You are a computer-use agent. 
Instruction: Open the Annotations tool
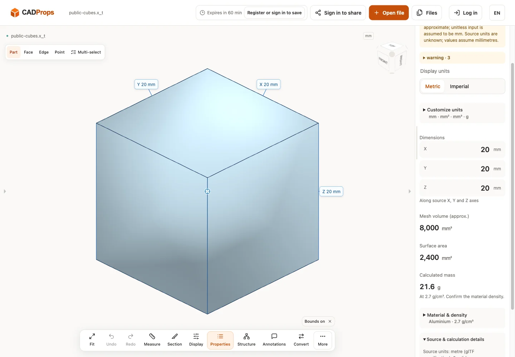click(274, 340)
